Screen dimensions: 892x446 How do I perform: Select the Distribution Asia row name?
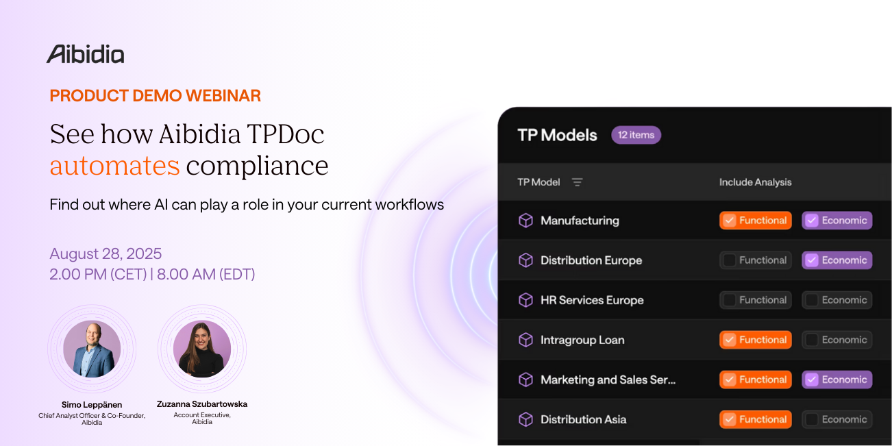point(584,419)
